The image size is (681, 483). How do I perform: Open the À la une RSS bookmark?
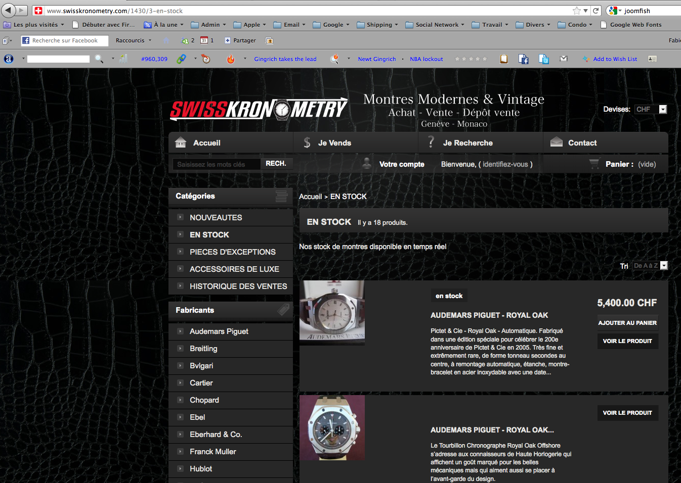pyautogui.click(x=164, y=25)
